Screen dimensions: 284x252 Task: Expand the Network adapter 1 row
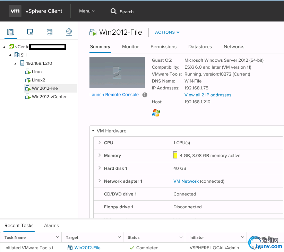pos(100,181)
